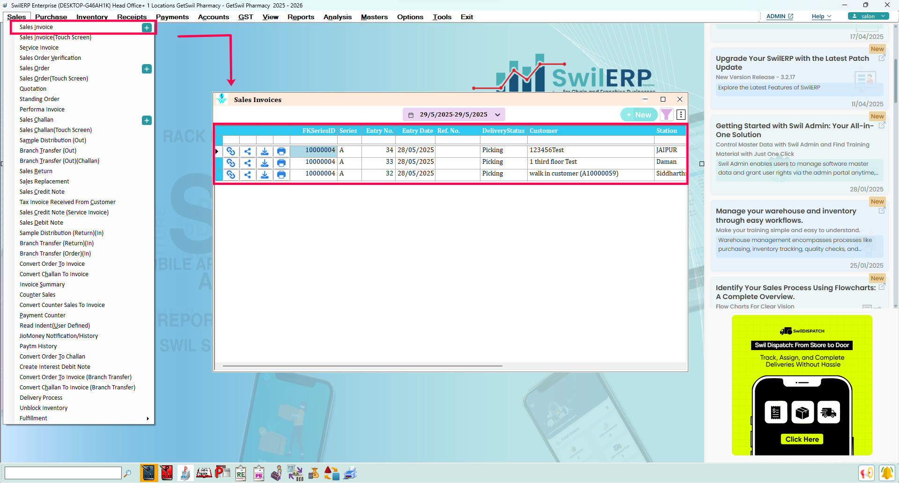Select Delivery Process from the Sales menu

(x=41, y=398)
